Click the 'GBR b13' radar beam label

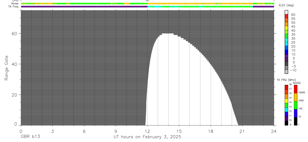tap(30, 137)
